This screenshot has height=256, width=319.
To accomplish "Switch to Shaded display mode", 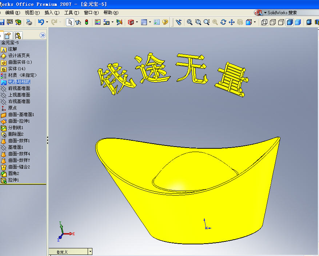I will (x=298, y=22).
